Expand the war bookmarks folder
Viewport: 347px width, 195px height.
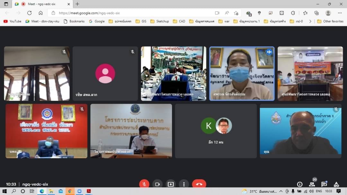click(x=224, y=21)
